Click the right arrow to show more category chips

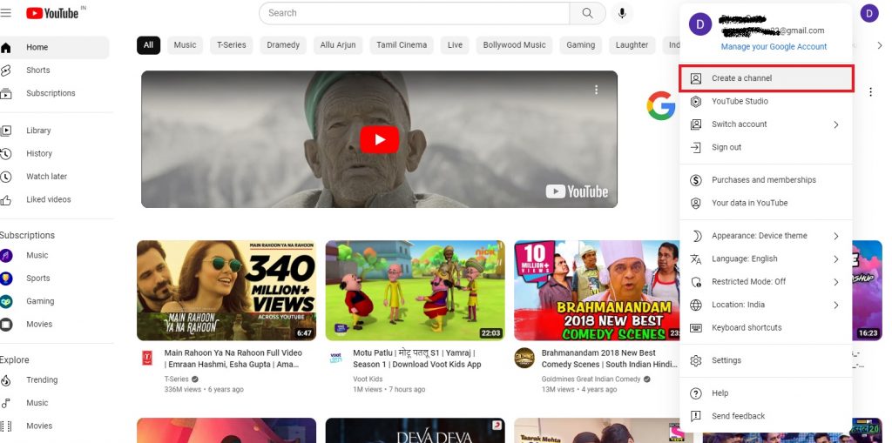pos(880,45)
